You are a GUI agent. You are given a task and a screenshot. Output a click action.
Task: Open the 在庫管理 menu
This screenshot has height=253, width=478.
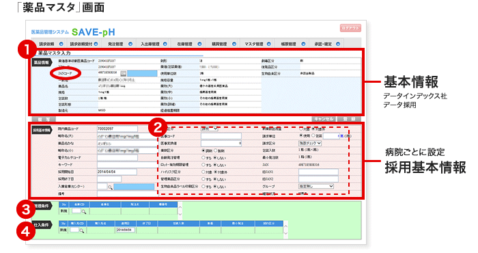(185, 44)
